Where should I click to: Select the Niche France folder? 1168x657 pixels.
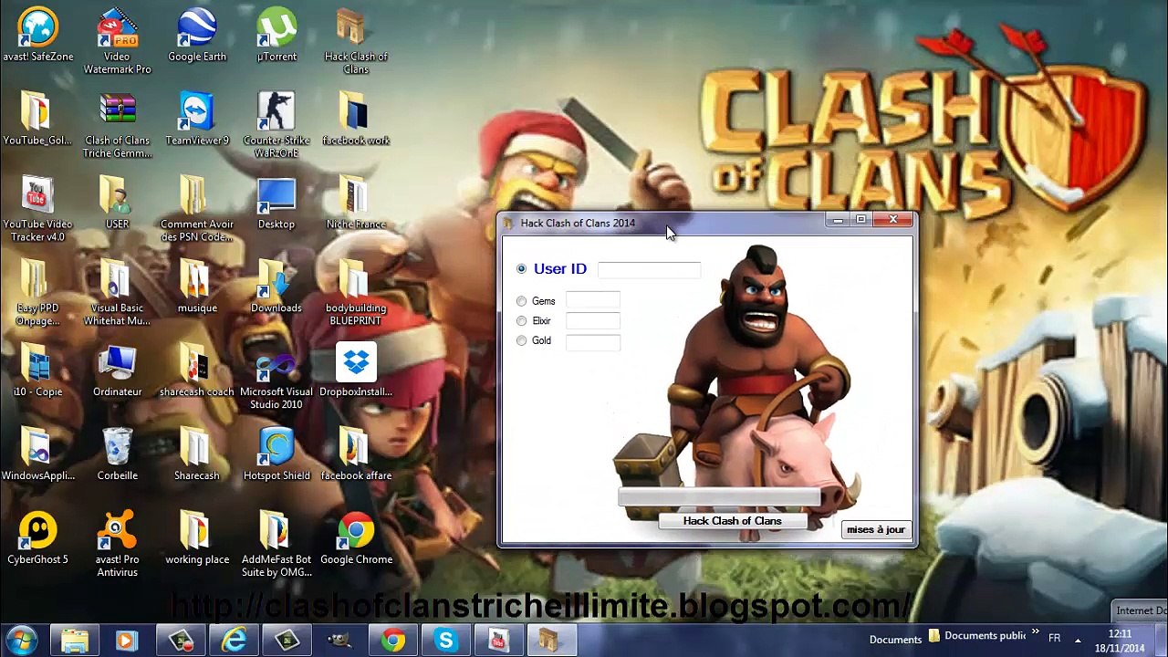(x=356, y=203)
